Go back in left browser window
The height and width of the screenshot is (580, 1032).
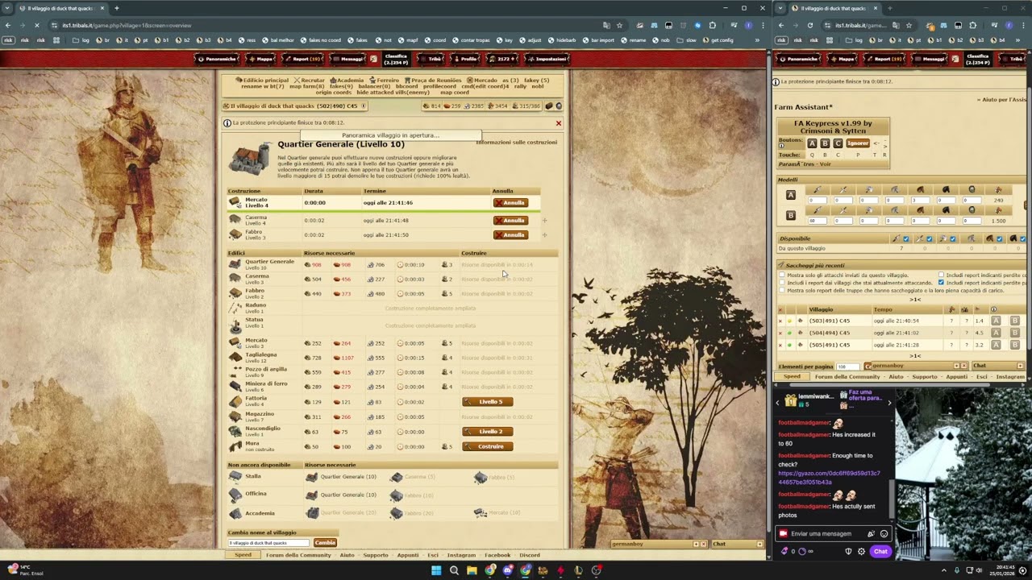tap(8, 25)
